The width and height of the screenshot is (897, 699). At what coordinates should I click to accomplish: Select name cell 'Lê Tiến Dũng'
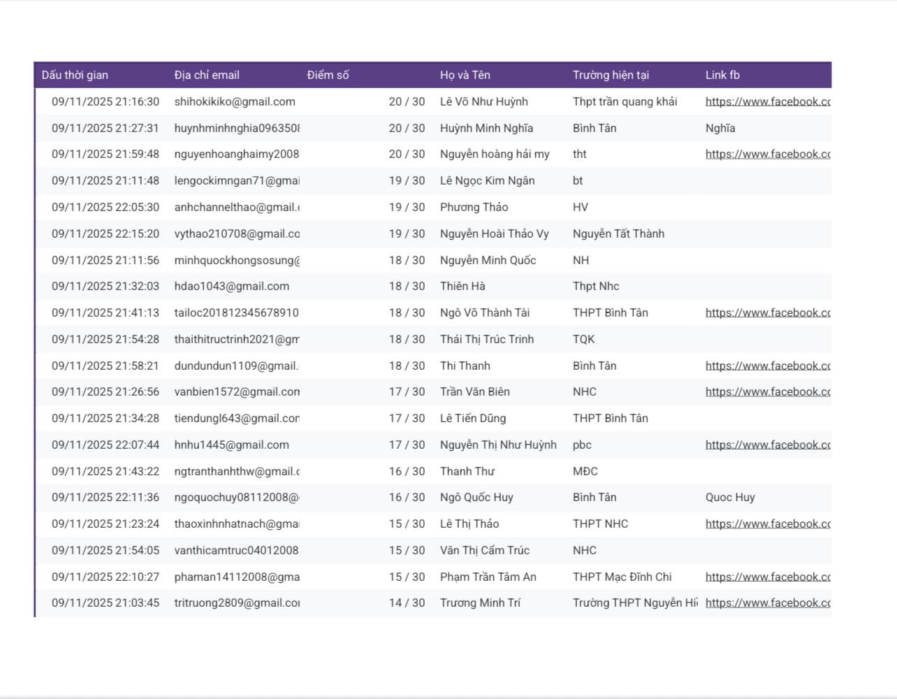473,418
